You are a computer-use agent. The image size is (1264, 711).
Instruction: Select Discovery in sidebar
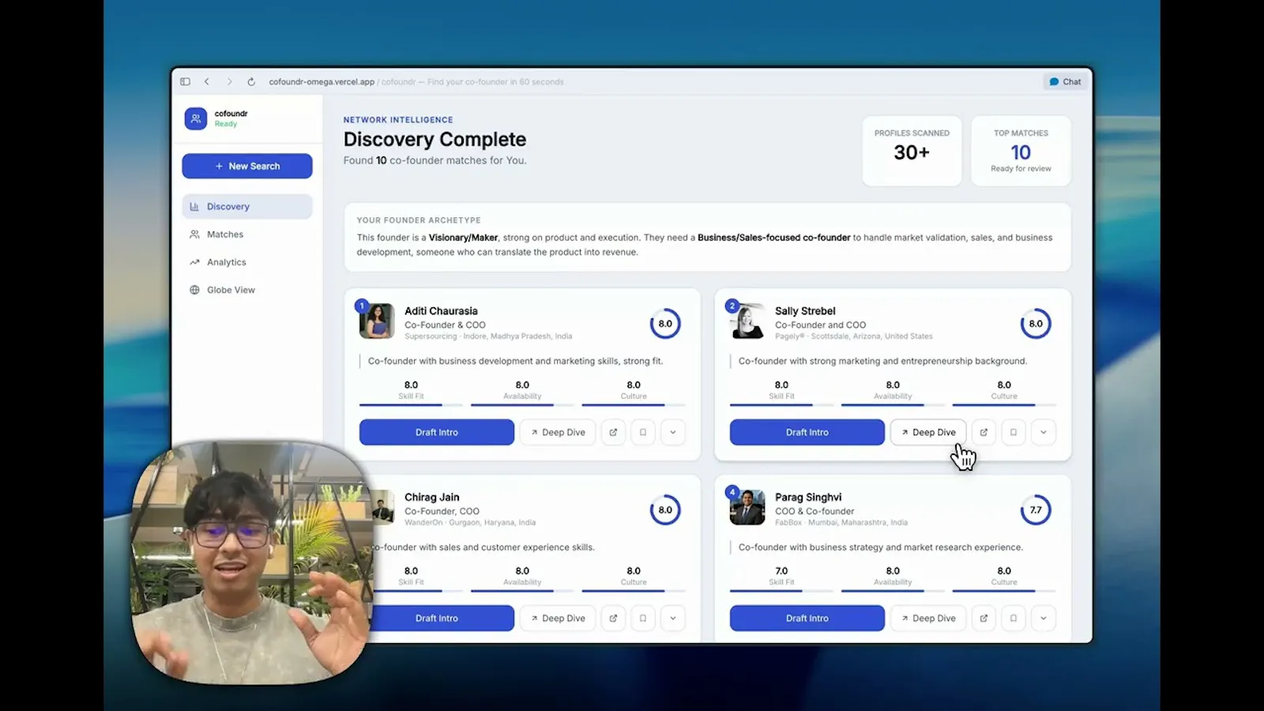pyautogui.click(x=247, y=206)
